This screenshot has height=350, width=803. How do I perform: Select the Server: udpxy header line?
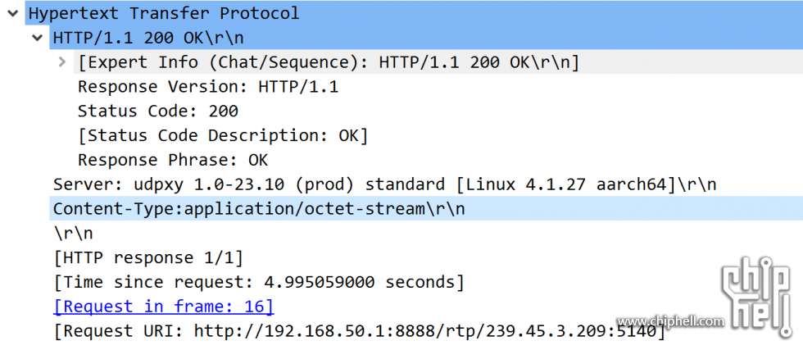(x=384, y=184)
